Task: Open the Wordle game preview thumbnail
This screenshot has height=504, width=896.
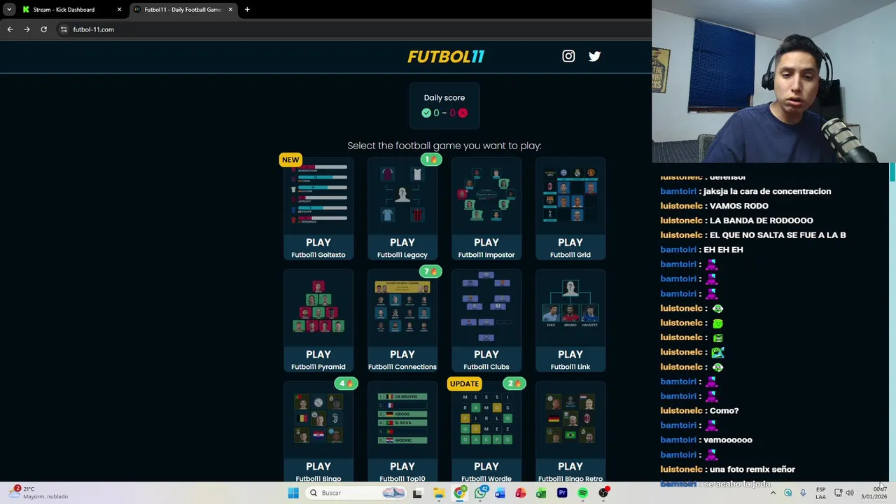Action: click(486, 419)
